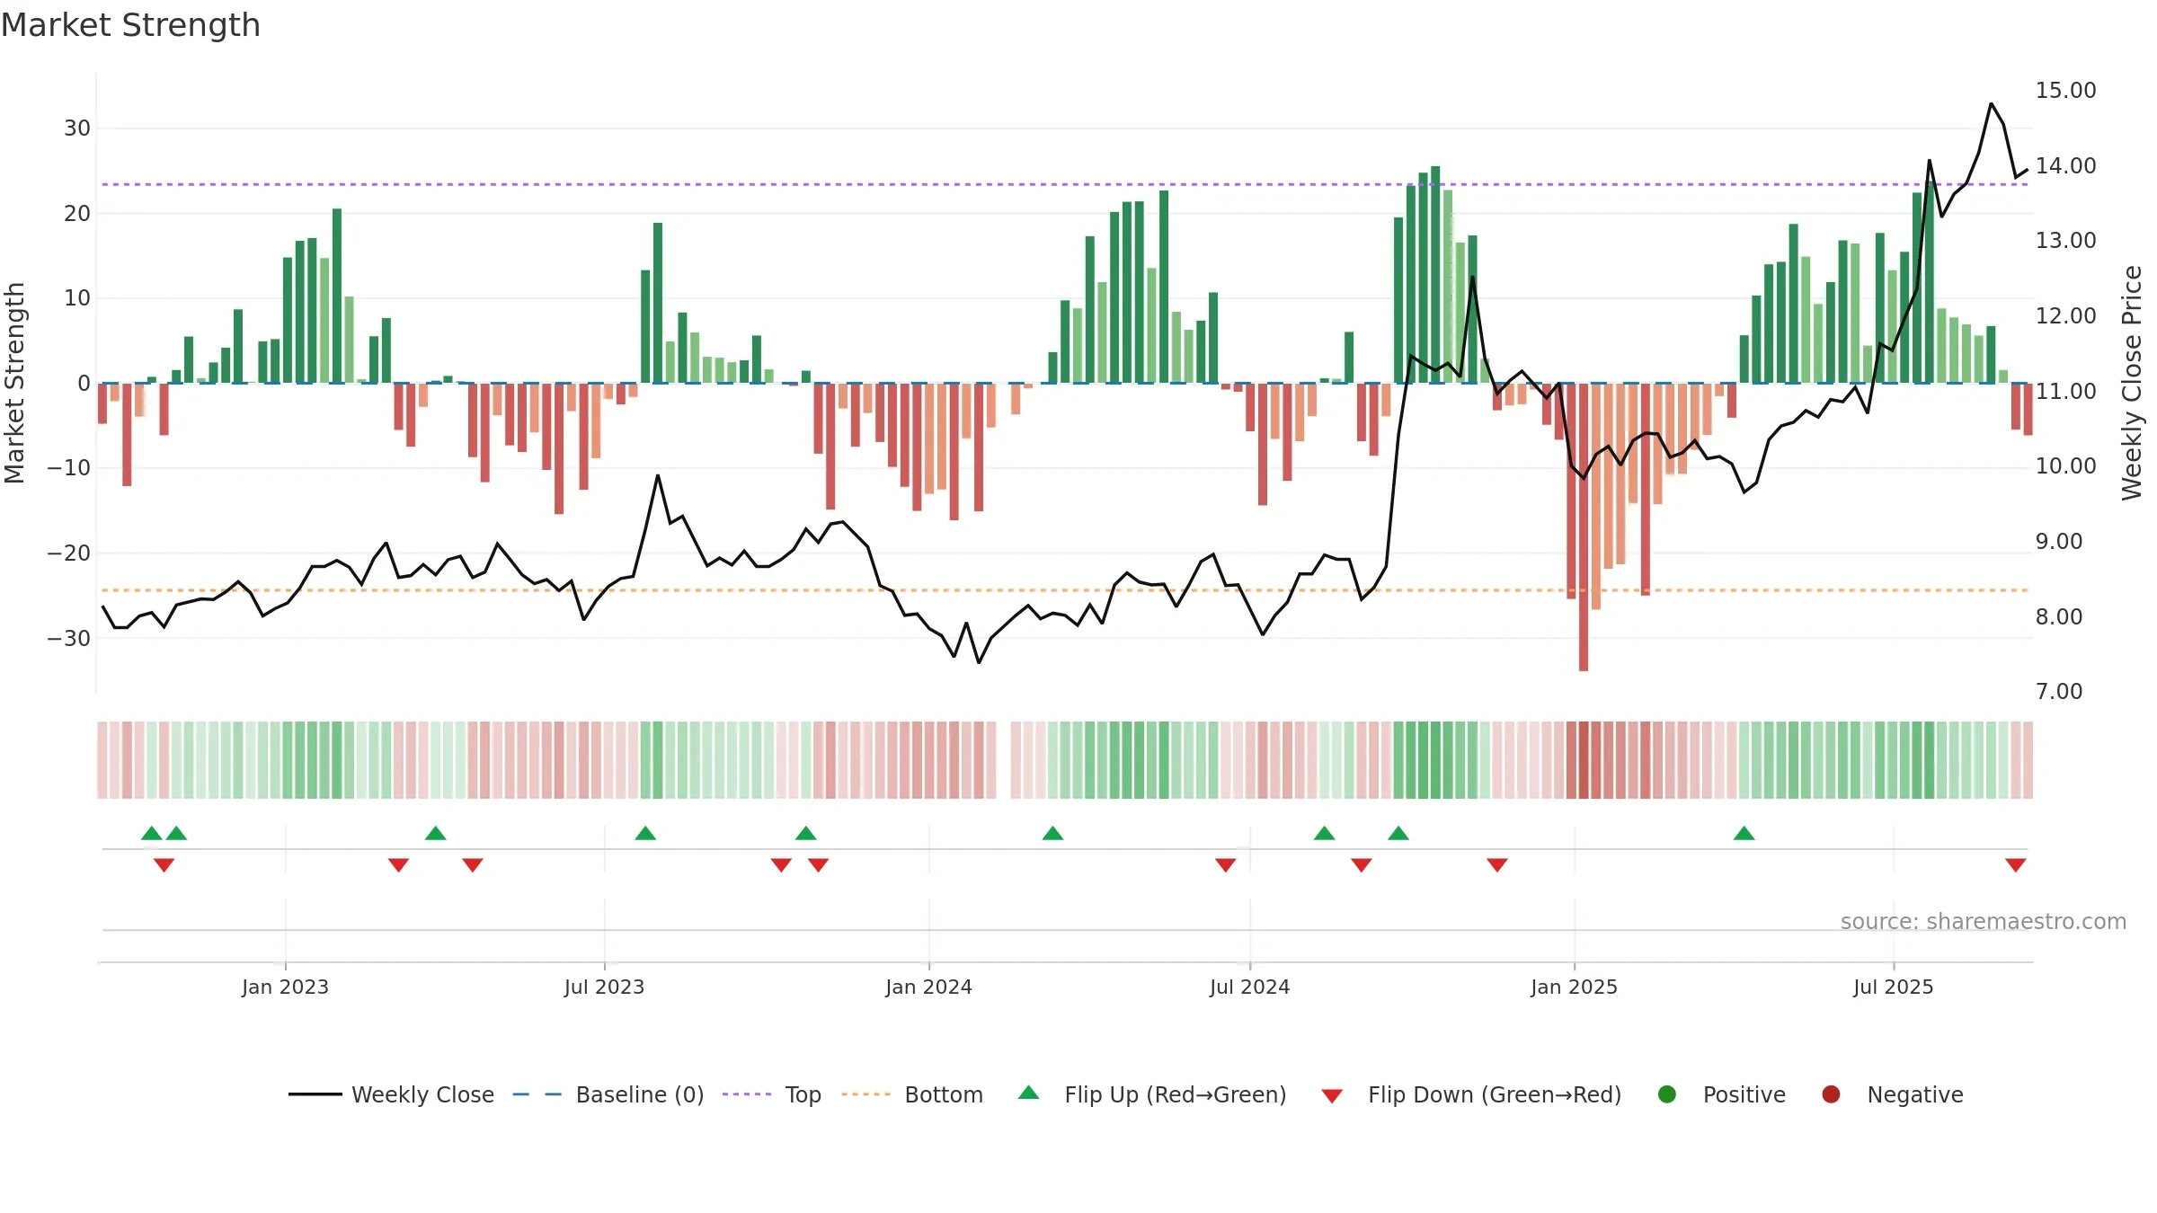The height and width of the screenshot is (1213, 2157).
Task: Click the green Flip Up legend triangle
Action: tap(1029, 1093)
